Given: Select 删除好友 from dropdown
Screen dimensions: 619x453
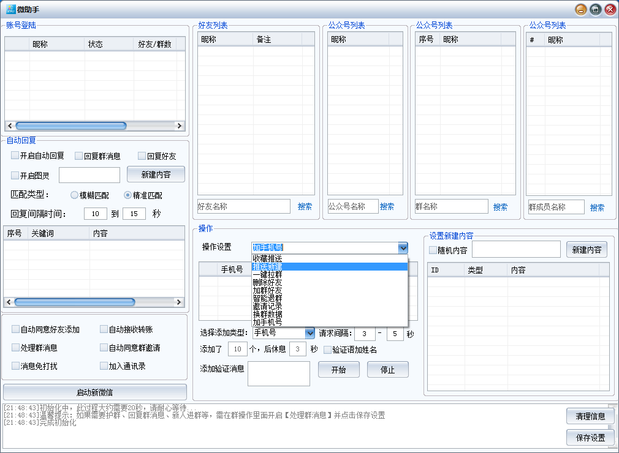Looking at the screenshot, I should coord(330,282).
